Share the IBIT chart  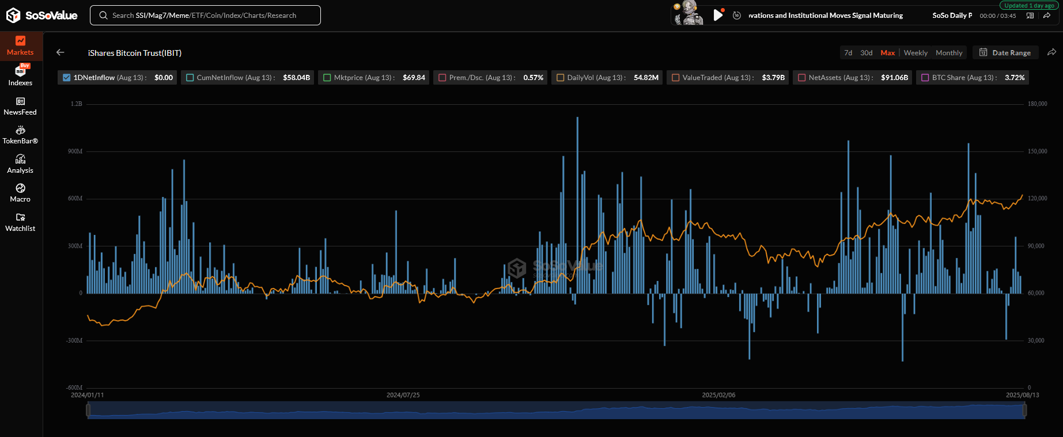click(1051, 52)
